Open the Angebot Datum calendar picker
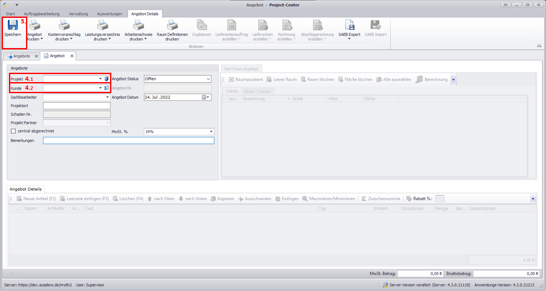 tap(204, 97)
